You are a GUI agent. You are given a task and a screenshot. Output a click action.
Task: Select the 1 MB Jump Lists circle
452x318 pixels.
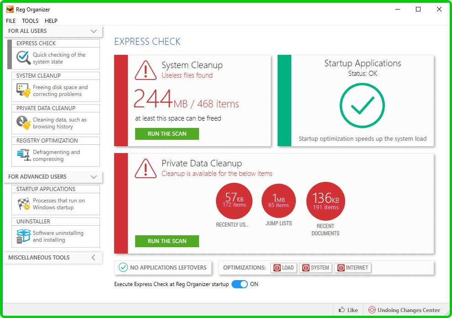pyautogui.click(x=279, y=201)
